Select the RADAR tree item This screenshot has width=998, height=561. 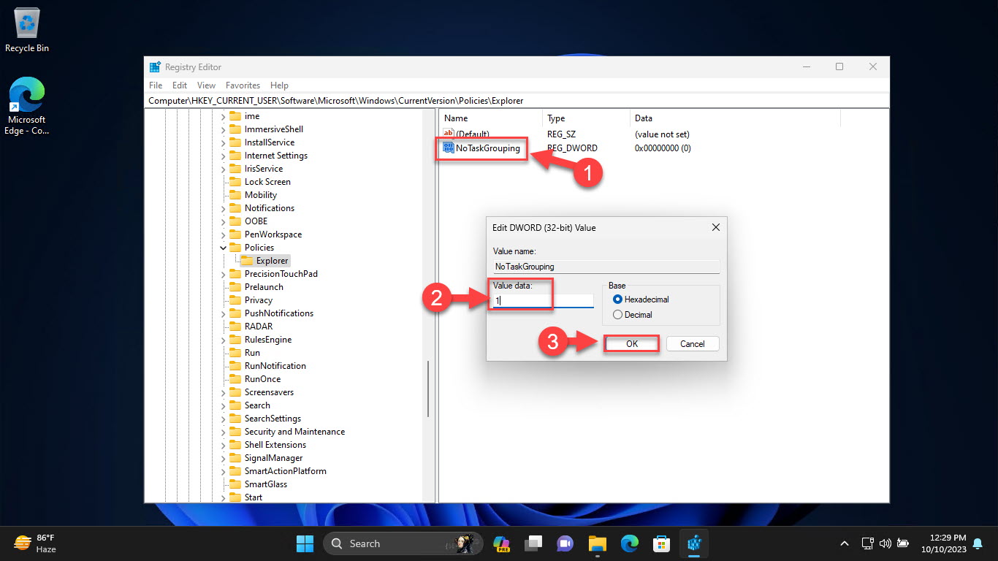(259, 327)
